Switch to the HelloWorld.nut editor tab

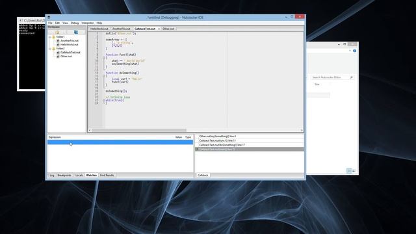(99, 29)
